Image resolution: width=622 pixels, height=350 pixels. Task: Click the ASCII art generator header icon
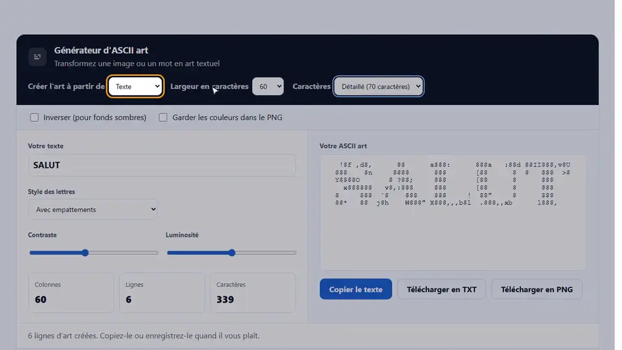pos(38,57)
